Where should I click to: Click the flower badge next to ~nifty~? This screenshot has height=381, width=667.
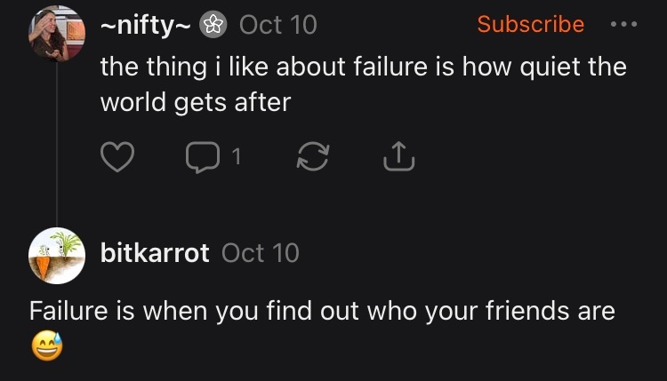(212, 25)
